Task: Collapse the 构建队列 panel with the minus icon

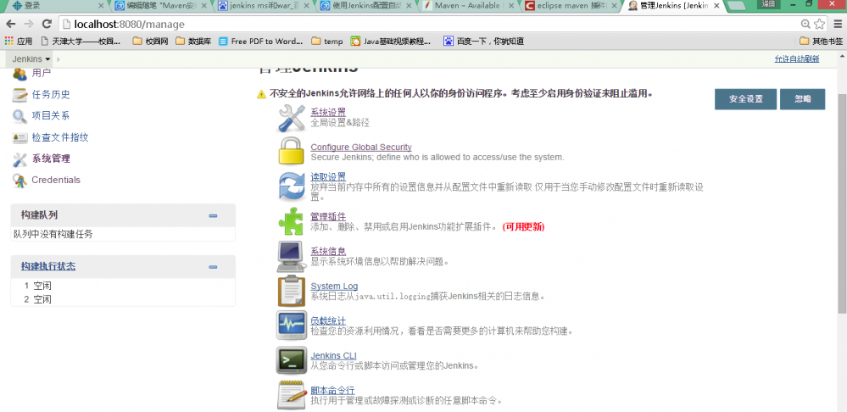Action: coord(213,215)
